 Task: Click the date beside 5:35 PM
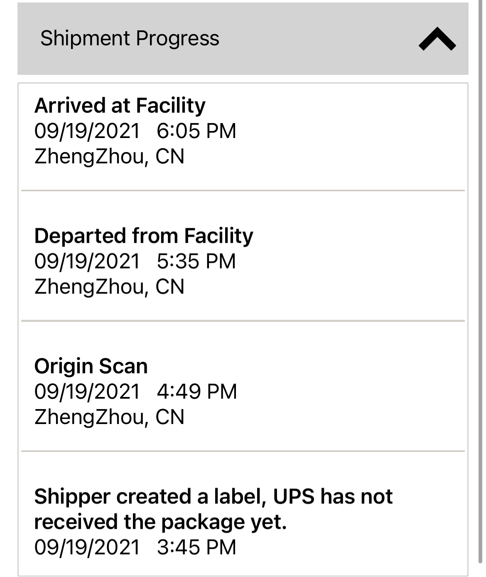(87, 261)
